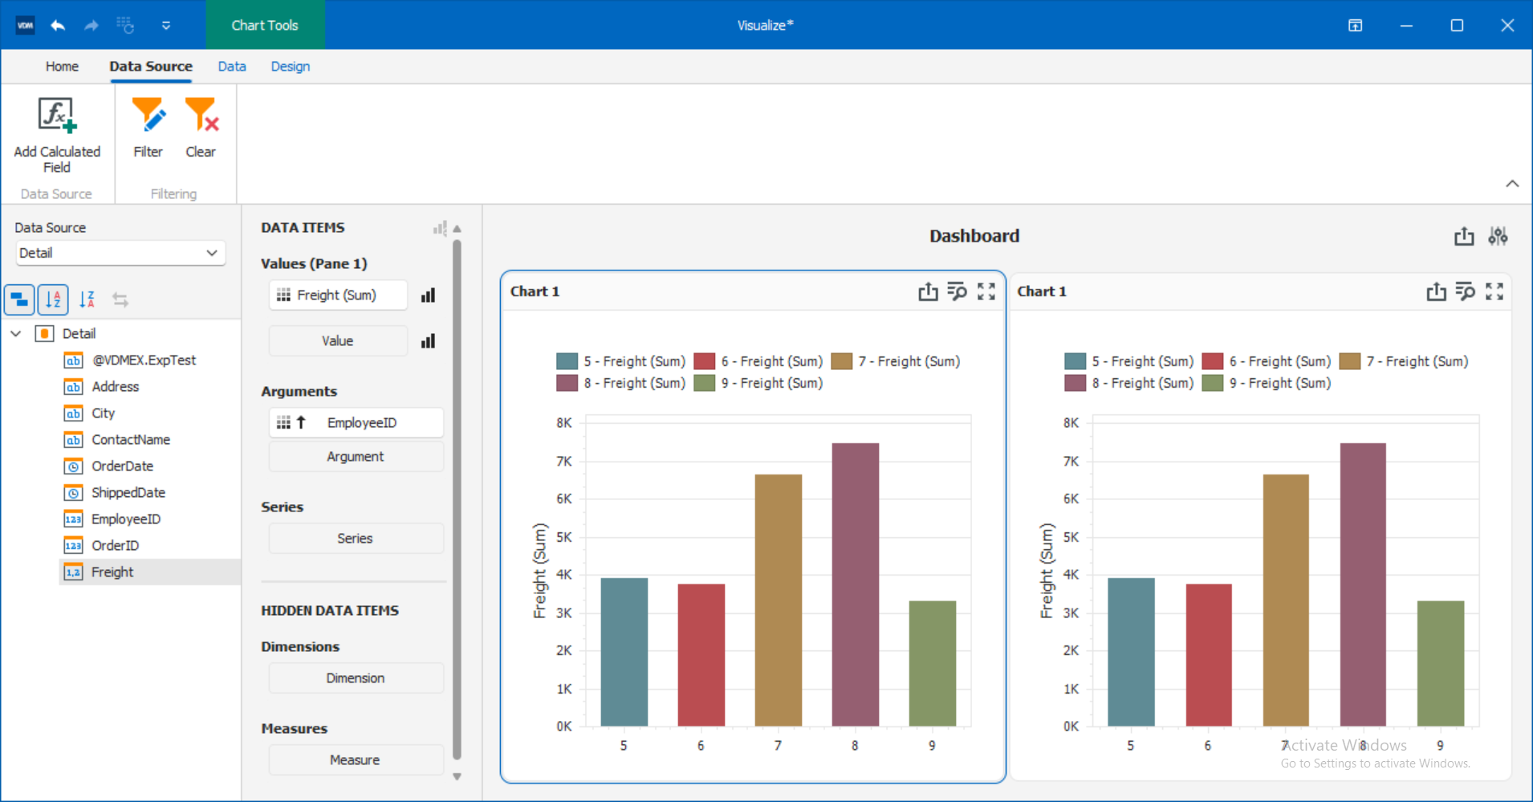The width and height of the screenshot is (1533, 802).
Task: Enable ascending A-Z field sorting
Action: click(53, 299)
